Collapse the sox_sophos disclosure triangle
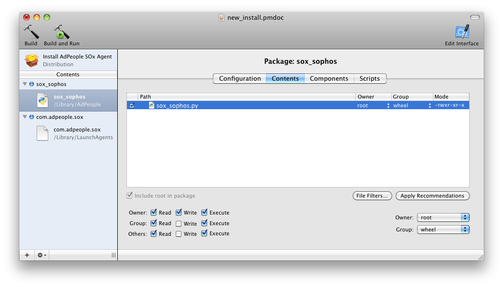The width and height of the screenshot is (503, 287). (x=25, y=84)
